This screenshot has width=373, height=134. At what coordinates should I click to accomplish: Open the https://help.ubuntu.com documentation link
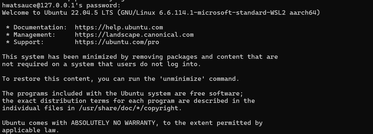pyautogui.click(x=119, y=27)
